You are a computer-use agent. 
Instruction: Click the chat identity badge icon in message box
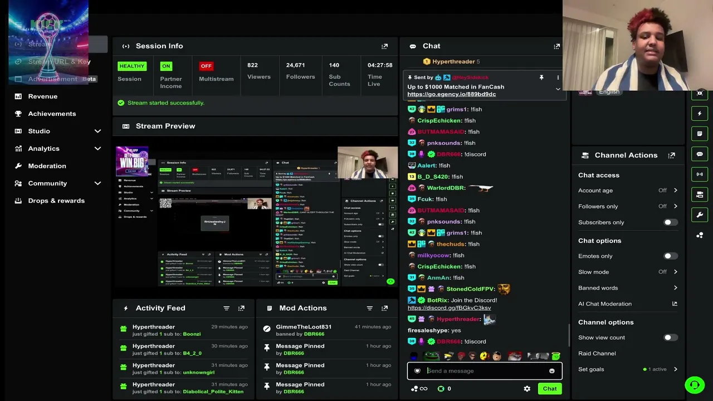(417, 371)
